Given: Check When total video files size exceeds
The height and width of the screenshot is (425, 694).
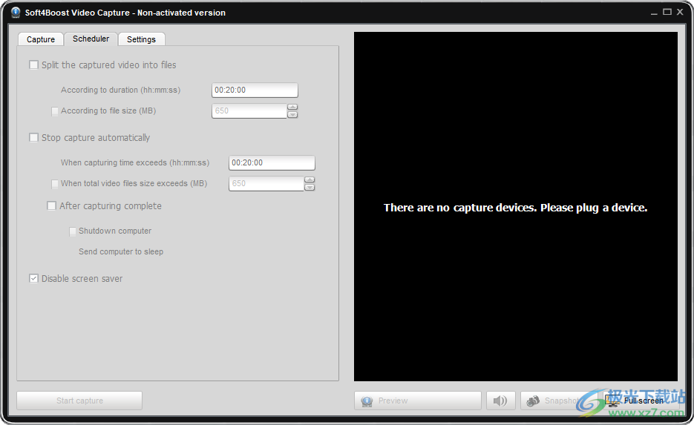Looking at the screenshot, I should (x=55, y=183).
